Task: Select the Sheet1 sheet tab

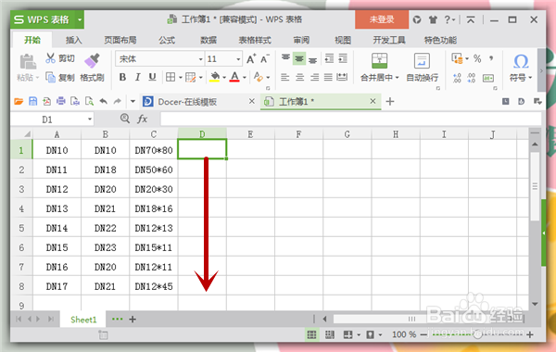Action: (83, 320)
